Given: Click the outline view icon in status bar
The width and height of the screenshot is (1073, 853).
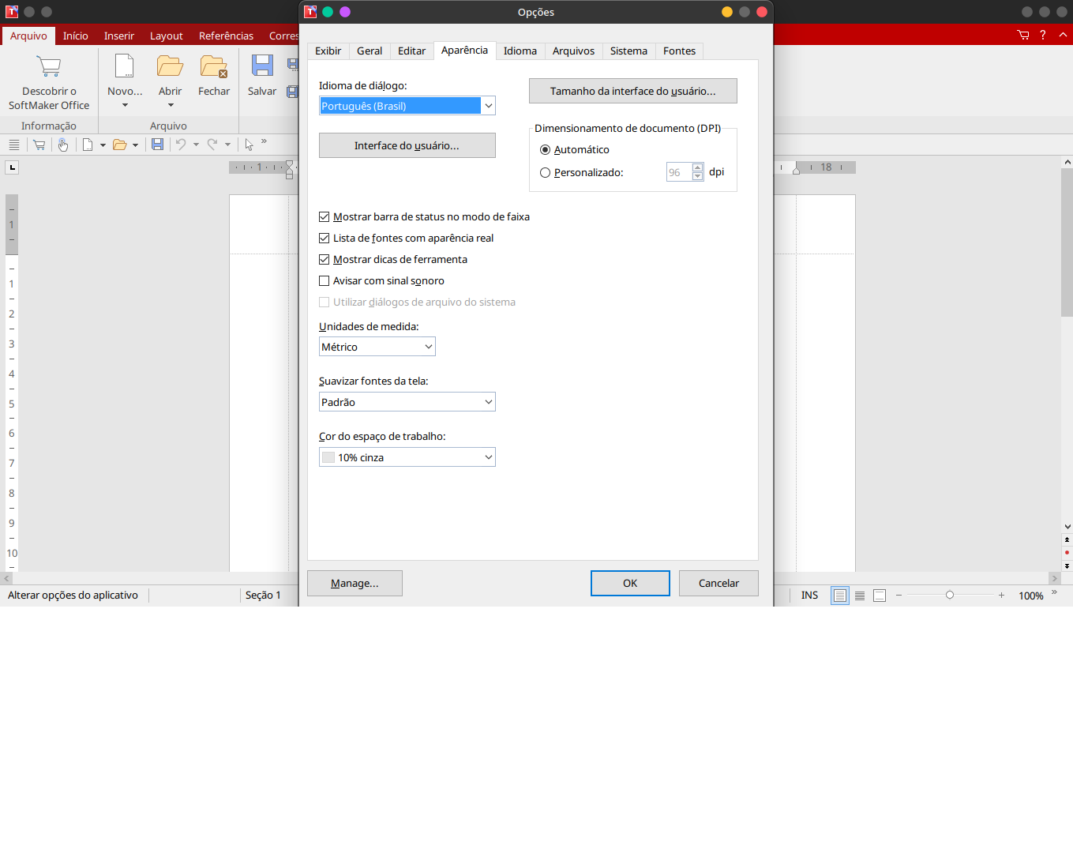Looking at the screenshot, I should click(860, 596).
